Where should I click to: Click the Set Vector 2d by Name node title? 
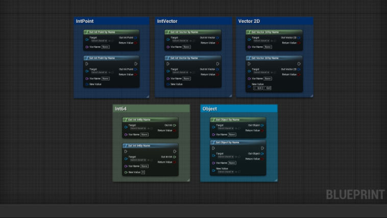click(x=265, y=58)
